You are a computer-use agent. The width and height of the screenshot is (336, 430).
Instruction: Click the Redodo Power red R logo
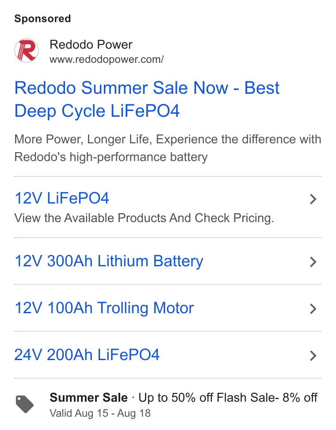tap(27, 50)
